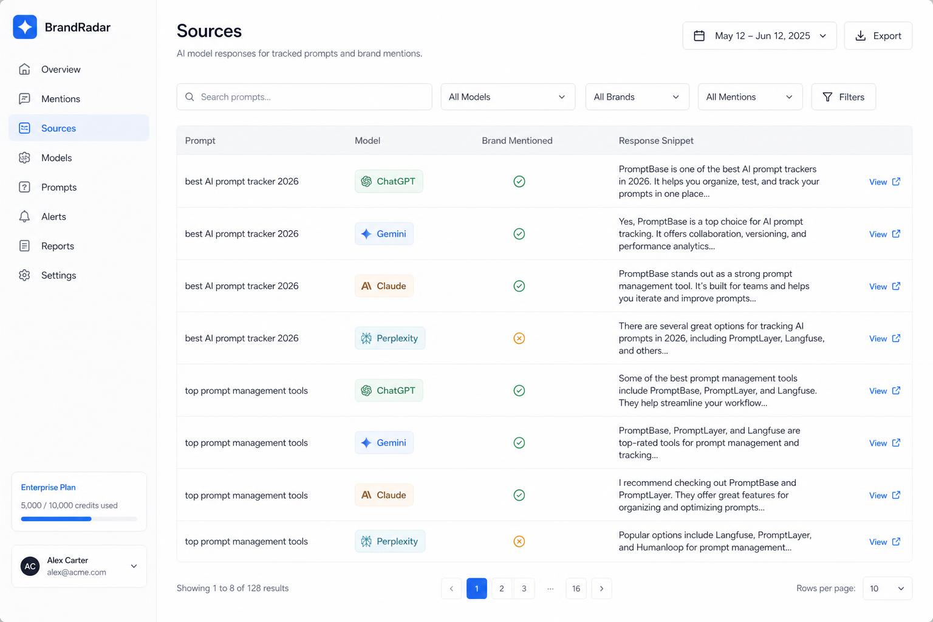Click the magnifier icon in search box
The image size is (933, 622).
pyautogui.click(x=190, y=97)
